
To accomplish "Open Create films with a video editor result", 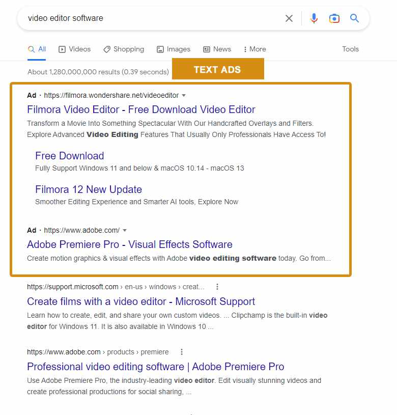I will [141, 301].
